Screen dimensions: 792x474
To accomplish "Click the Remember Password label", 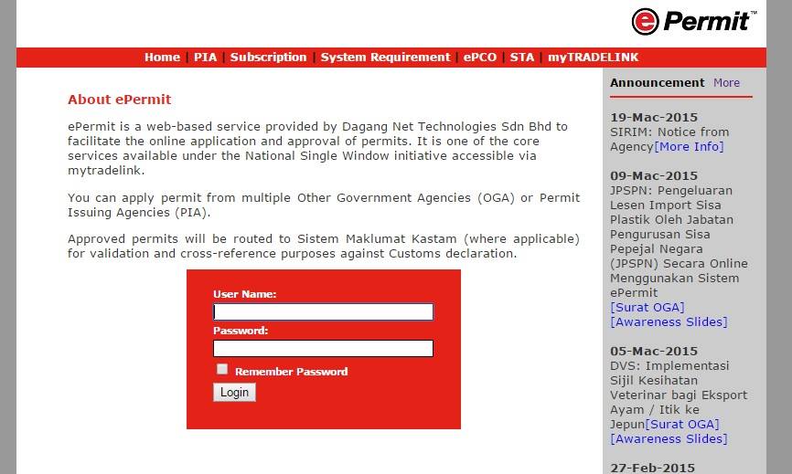I will coord(292,372).
